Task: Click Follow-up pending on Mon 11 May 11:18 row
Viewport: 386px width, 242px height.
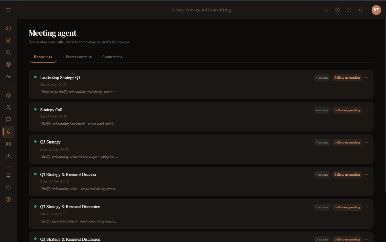Action: (x=347, y=175)
